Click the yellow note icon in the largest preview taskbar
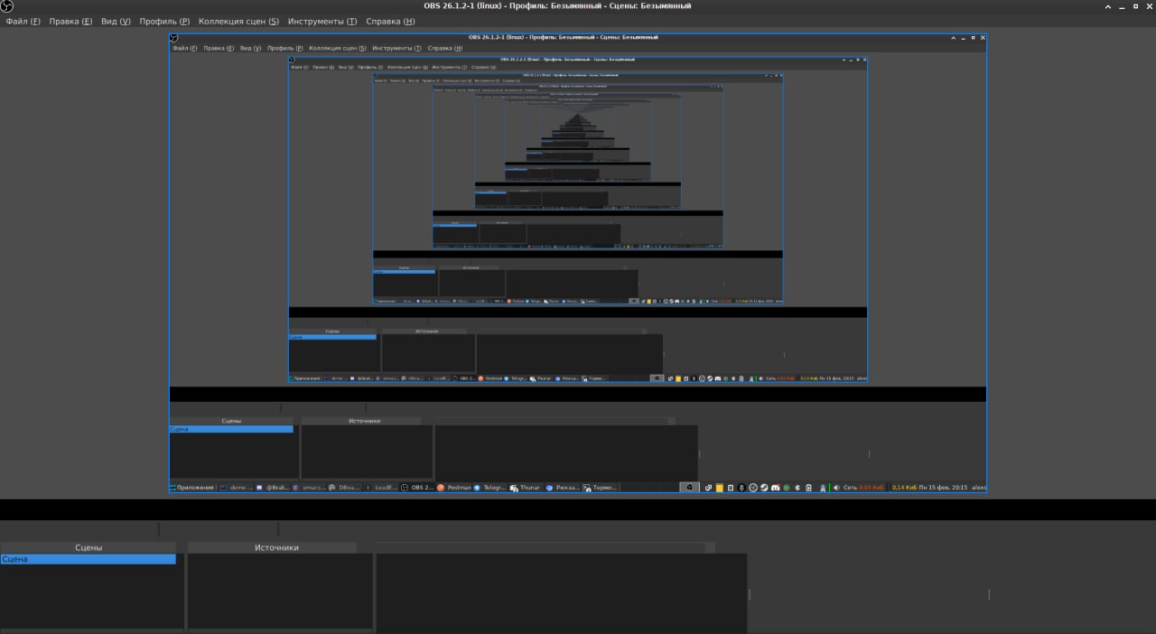This screenshot has height=634, width=1156. (720, 488)
